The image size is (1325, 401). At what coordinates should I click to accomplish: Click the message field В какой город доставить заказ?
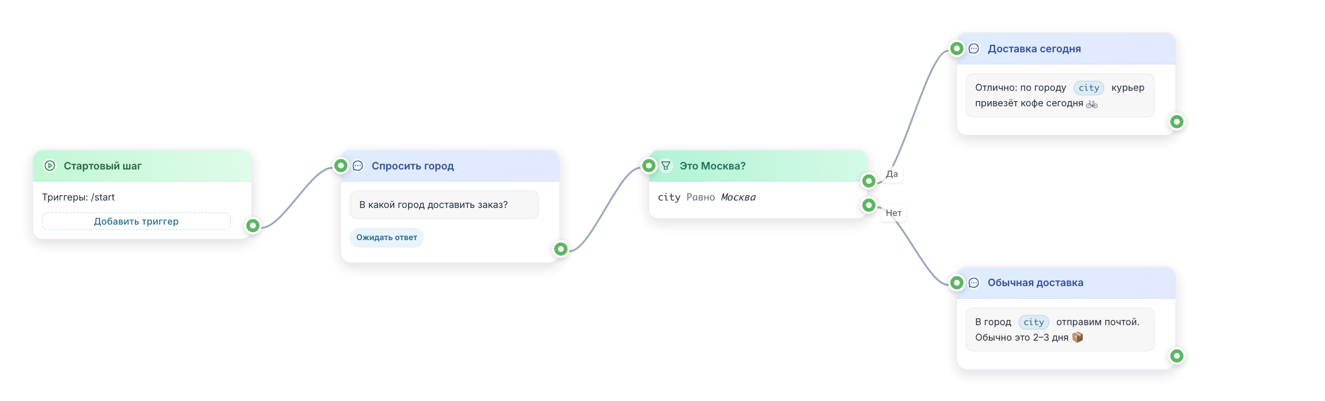(444, 205)
